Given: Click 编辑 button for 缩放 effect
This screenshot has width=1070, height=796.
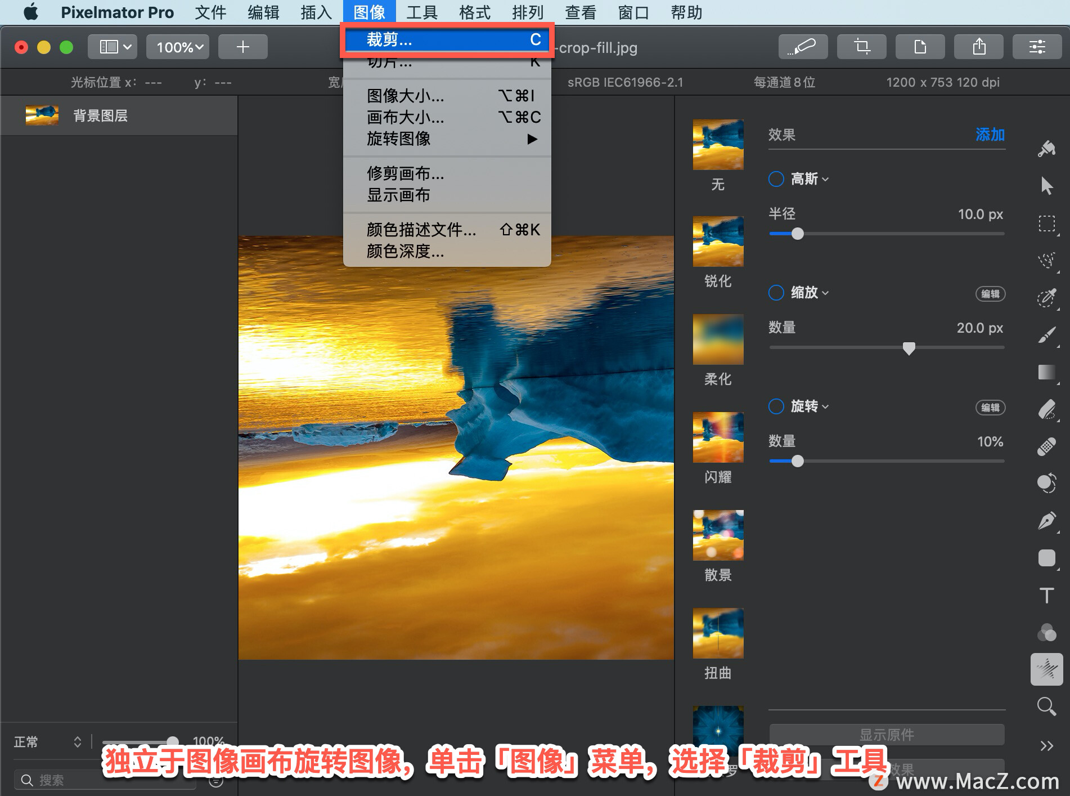Looking at the screenshot, I should (990, 294).
